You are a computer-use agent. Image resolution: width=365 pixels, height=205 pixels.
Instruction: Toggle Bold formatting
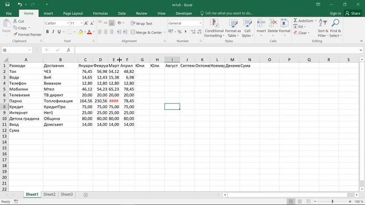(x=47, y=32)
